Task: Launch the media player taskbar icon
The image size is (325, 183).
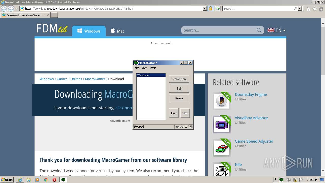Action: tap(37, 180)
